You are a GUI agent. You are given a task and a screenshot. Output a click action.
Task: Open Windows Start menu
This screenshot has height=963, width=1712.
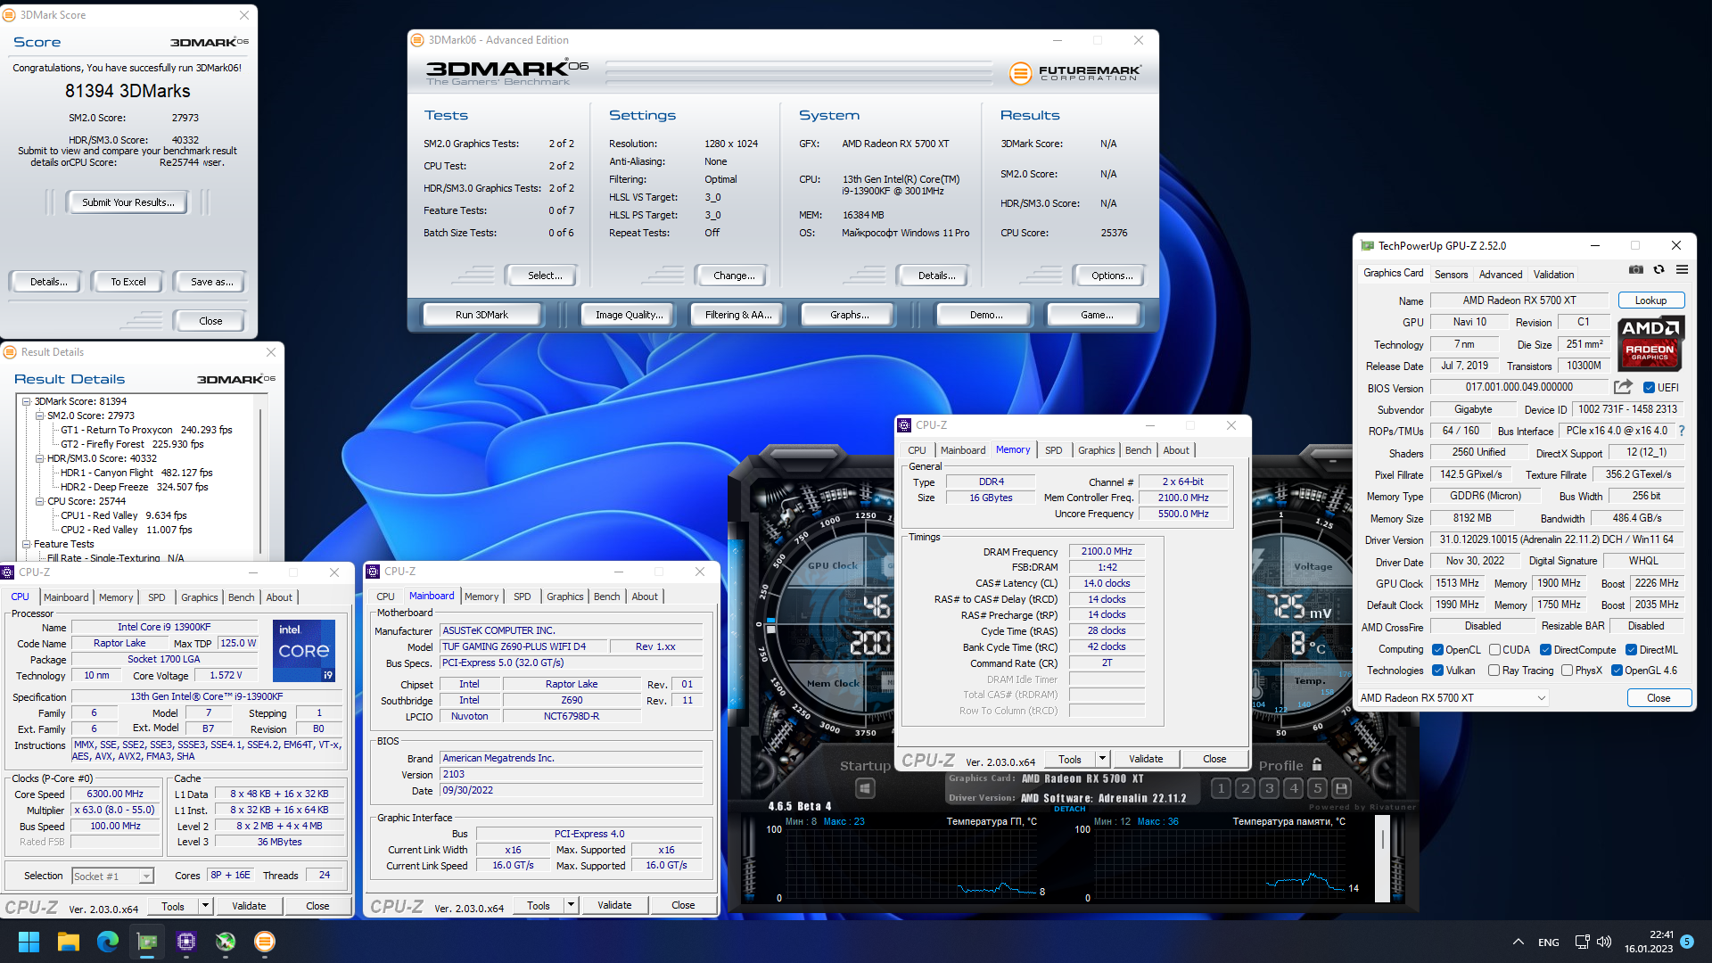click(x=29, y=942)
